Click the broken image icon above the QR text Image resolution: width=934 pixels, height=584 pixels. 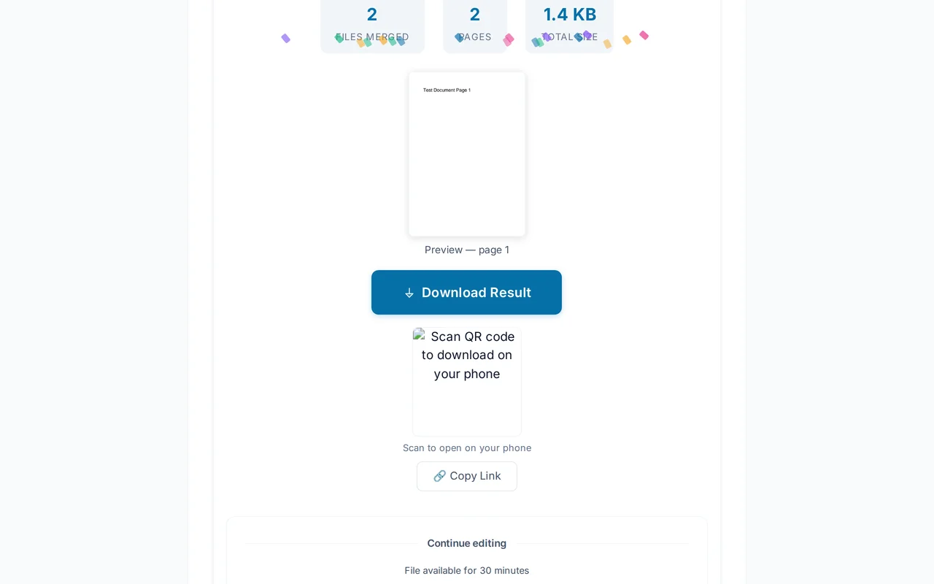(x=419, y=336)
